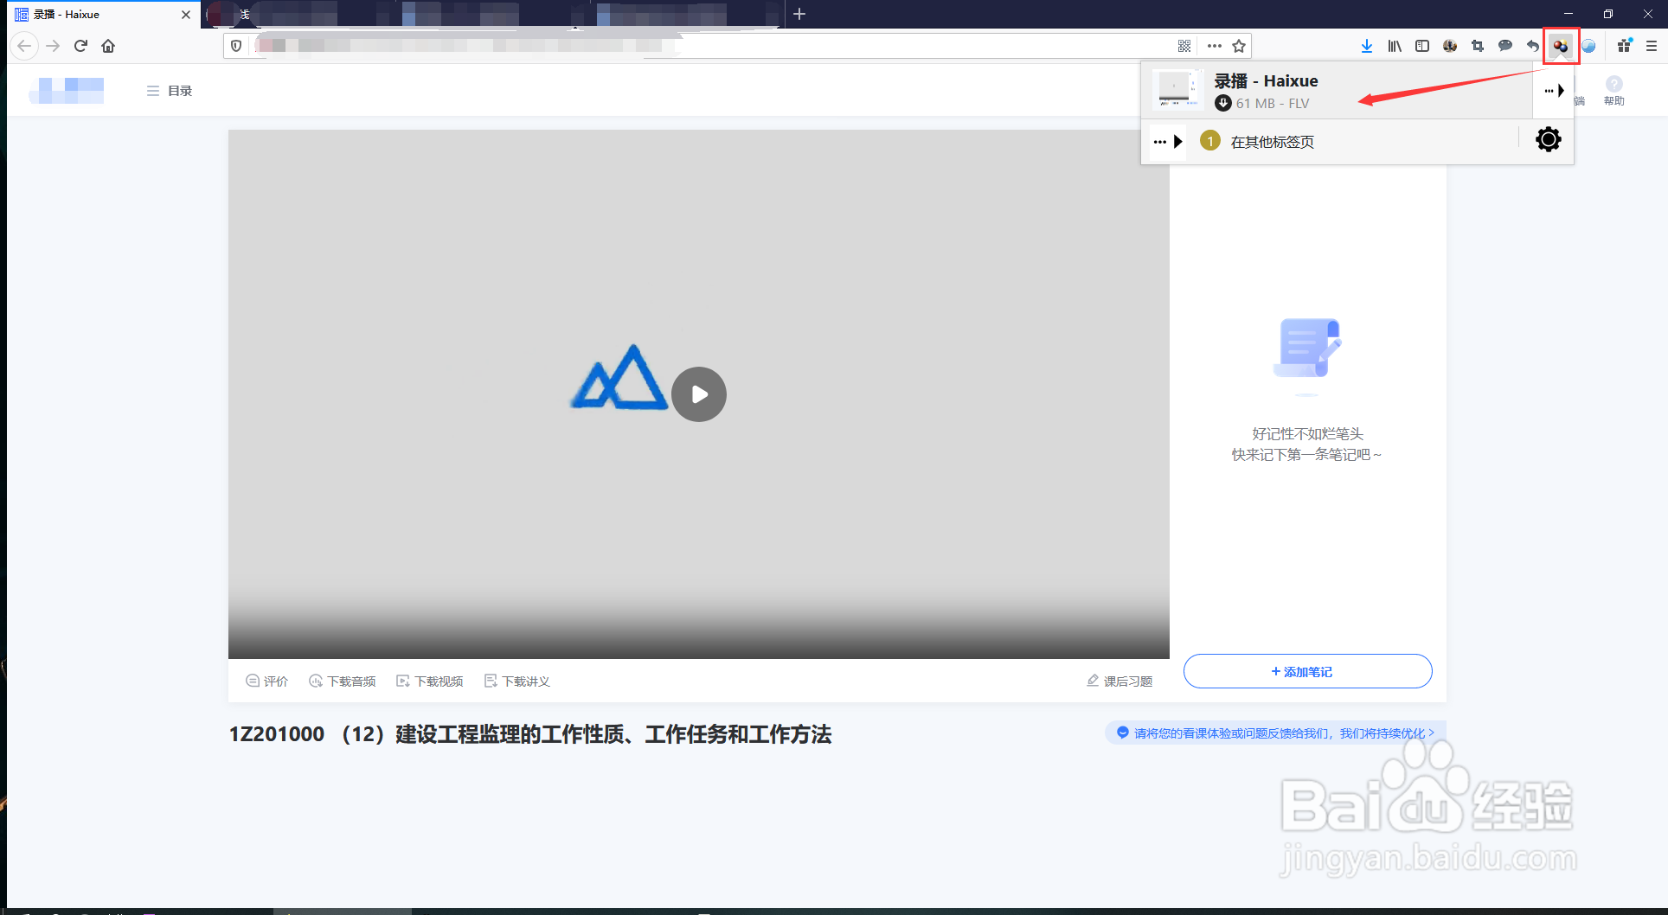Expand the 在其他标签页 row arrow
This screenshot has height=915, width=1668.
pos(1168,141)
